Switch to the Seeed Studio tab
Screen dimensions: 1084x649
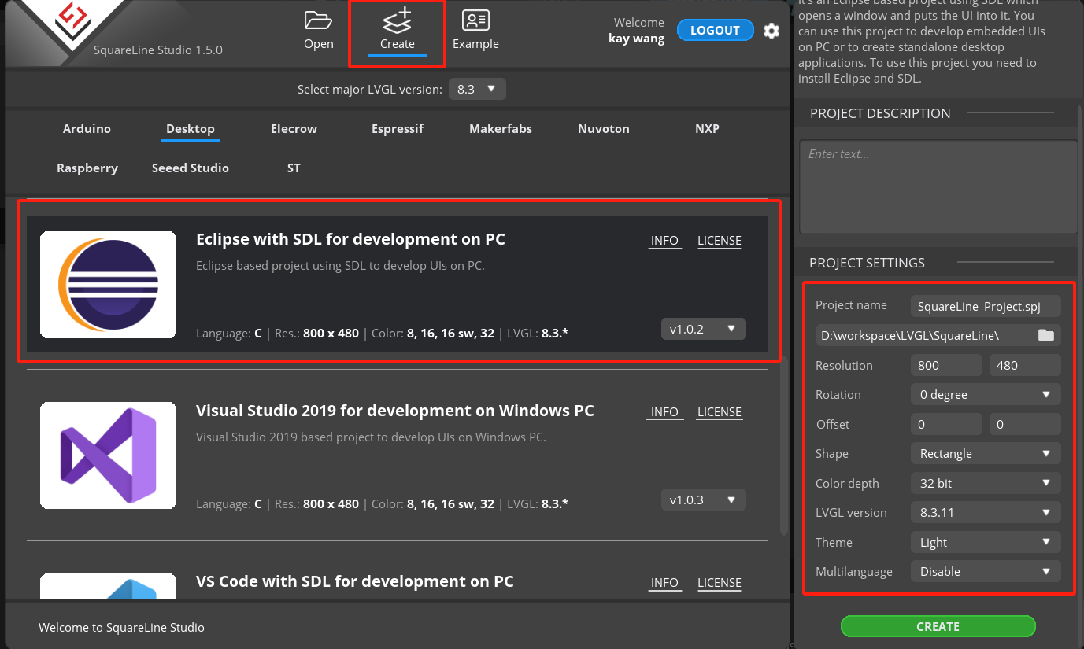(x=191, y=168)
